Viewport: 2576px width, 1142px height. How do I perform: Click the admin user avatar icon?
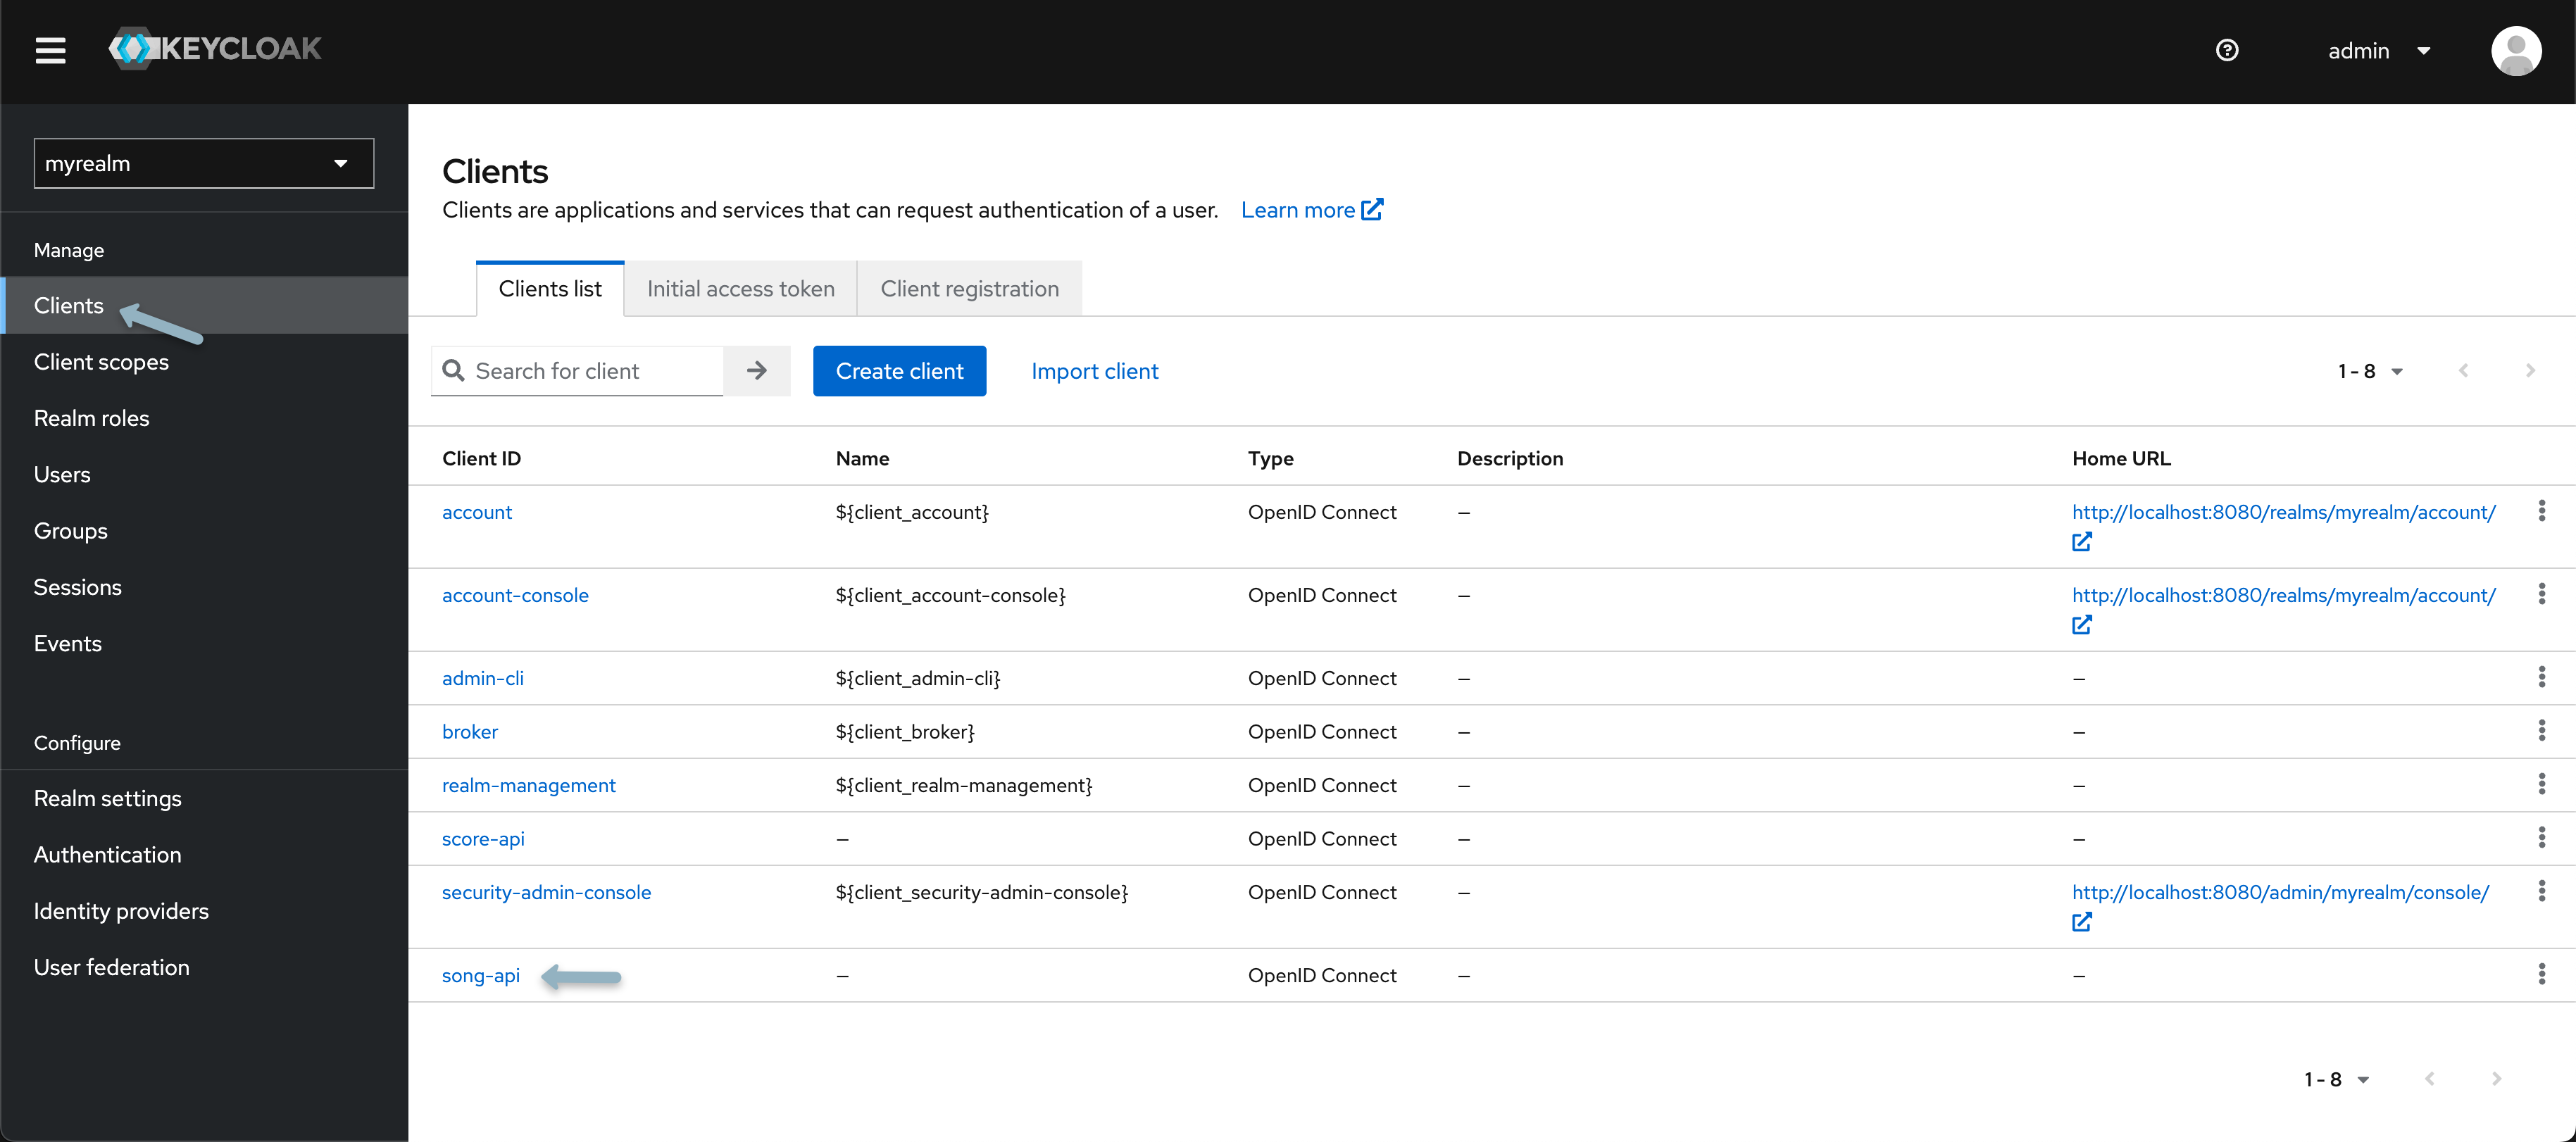[x=2515, y=49]
